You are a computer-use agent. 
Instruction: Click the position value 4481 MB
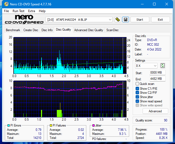pos(162,134)
